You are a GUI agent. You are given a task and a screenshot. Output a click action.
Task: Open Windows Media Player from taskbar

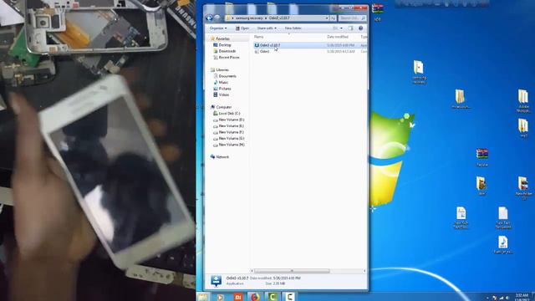pos(220,298)
